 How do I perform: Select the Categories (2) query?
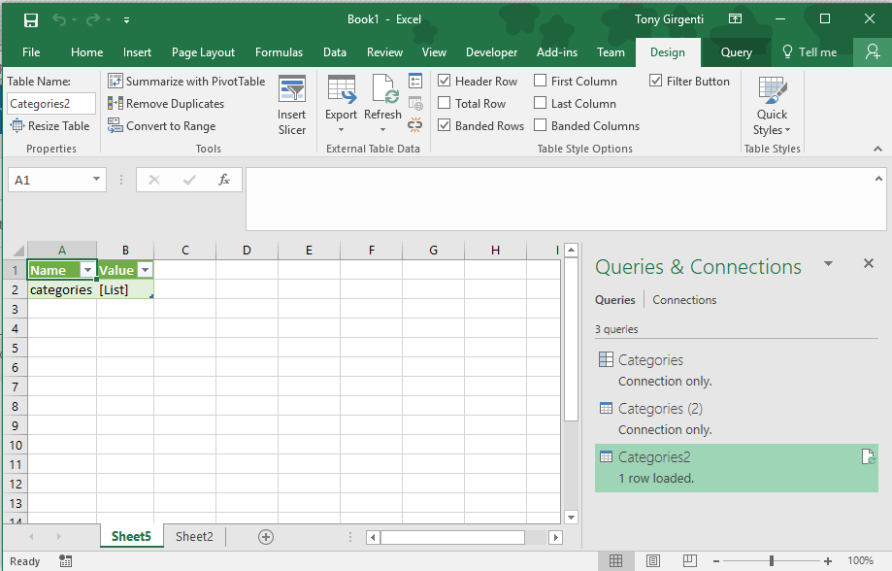coord(737,419)
